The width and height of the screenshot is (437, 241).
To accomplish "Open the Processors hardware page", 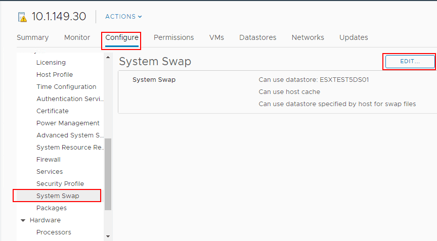I will (54, 232).
